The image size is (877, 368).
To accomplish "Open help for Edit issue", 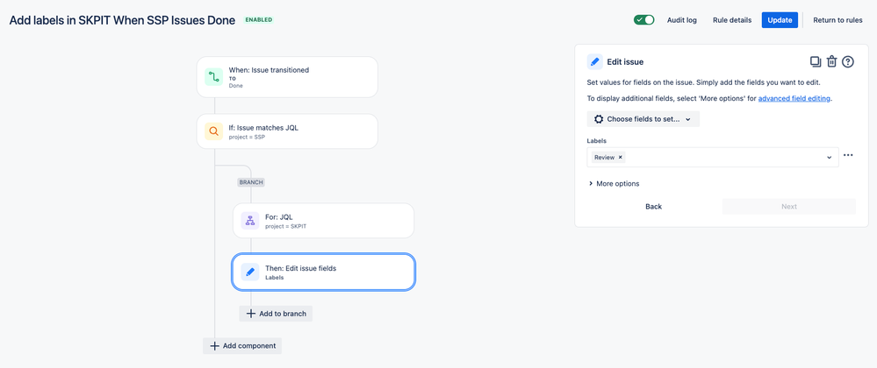I will click(x=848, y=61).
